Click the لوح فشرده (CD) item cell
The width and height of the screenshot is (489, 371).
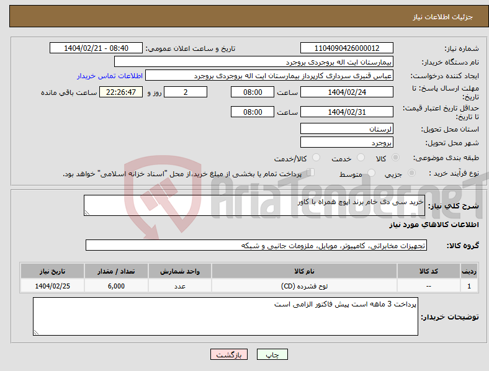pos(304,286)
